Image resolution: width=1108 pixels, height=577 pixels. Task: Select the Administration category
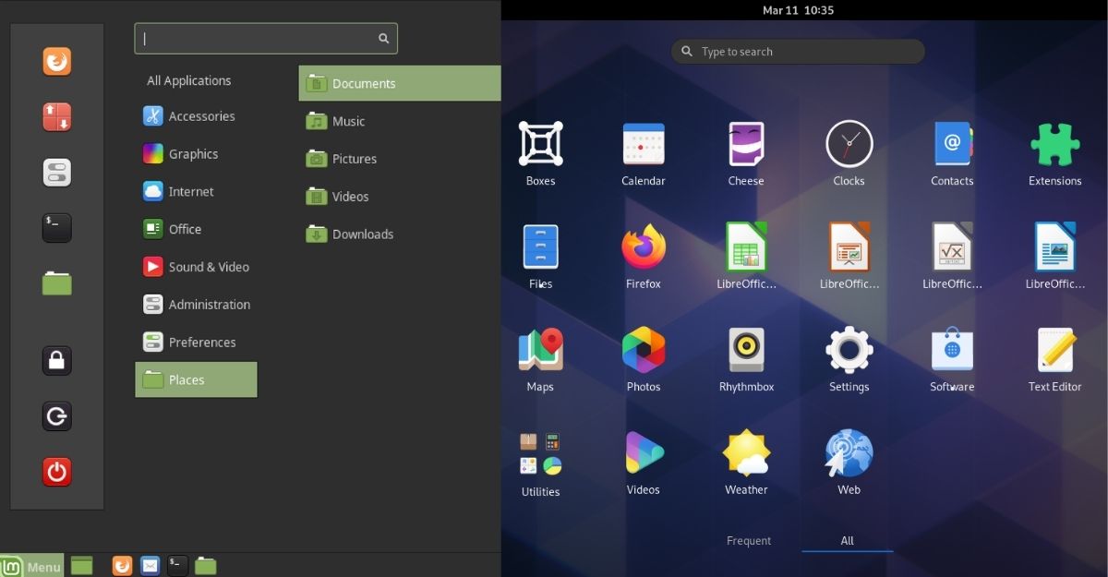click(x=196, y=305)
